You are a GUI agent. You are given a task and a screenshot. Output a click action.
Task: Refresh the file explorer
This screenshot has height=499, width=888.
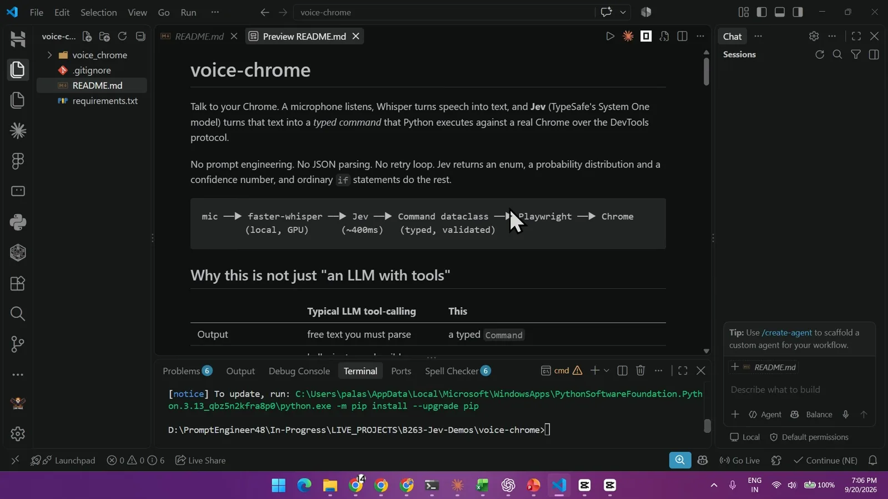click(123, 37)
